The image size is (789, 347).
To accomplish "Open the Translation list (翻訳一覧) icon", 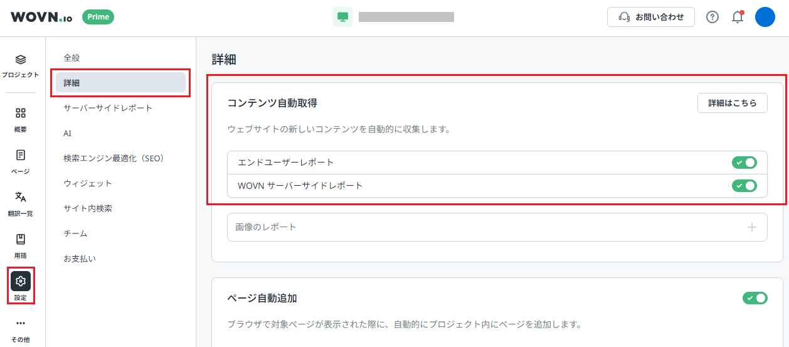I will point(20,197).
